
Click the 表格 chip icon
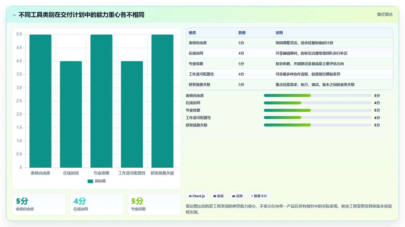(x=214, y=196)
